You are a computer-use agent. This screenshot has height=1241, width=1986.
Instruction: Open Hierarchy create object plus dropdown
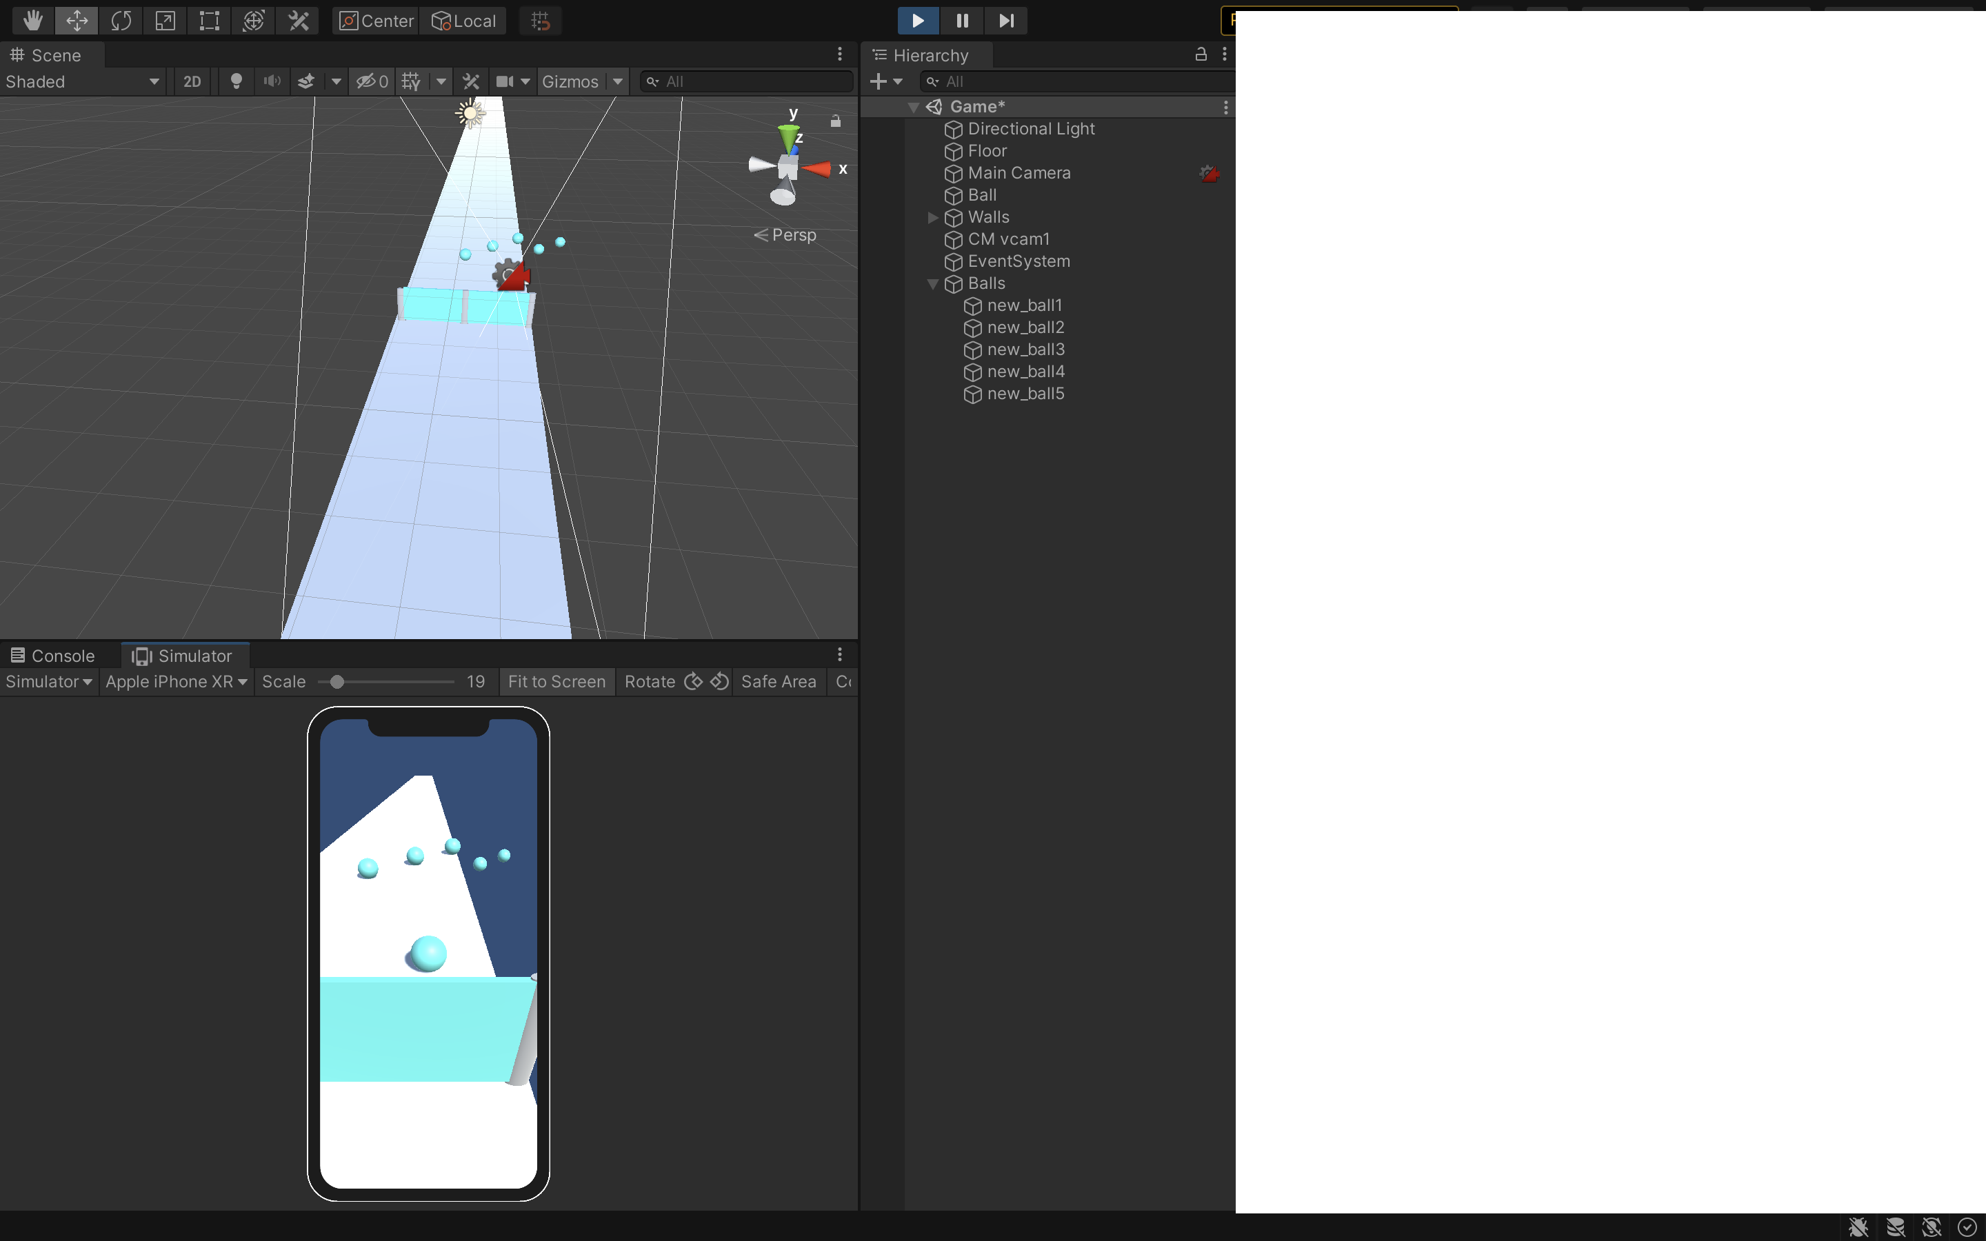tap(886, 81)
